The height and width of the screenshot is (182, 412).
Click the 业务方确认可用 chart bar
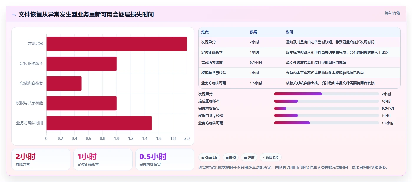pyautogui.click(x=99, y=123)
